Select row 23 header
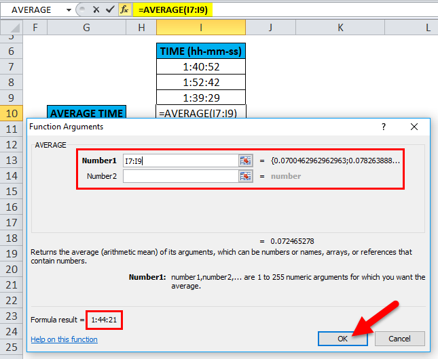 [x=11, y=316]
